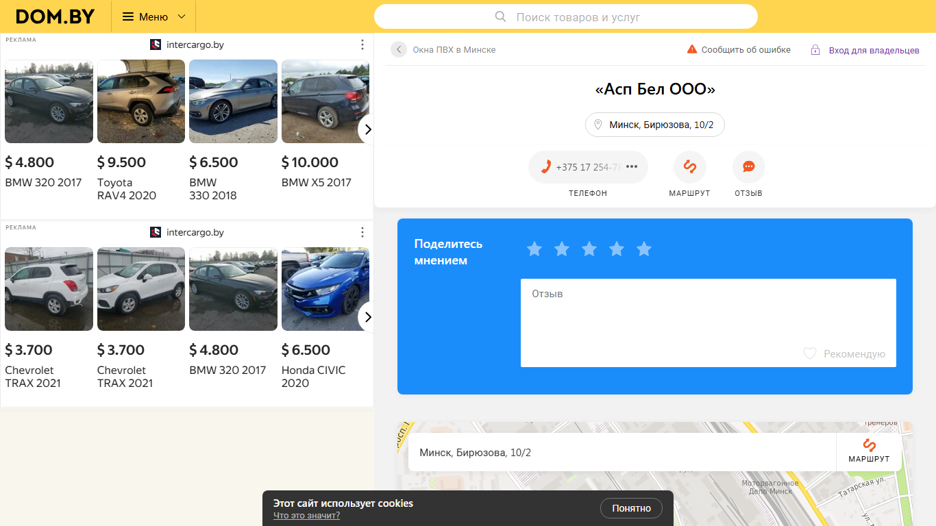Click map address Минск, Бирюзова, 10/2 bar
Viewport: 936px width, 526px height.
(622, 452)
